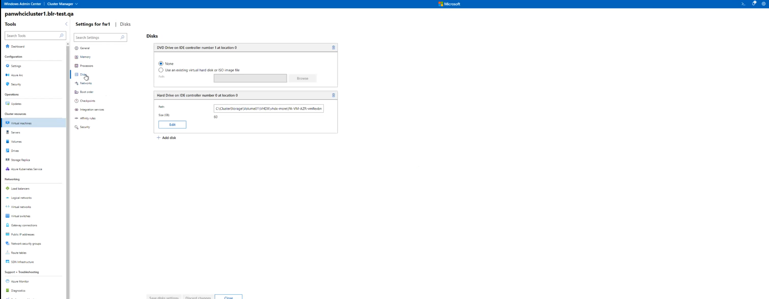
Task: Click the Dashboard home icon
Action: click(8, 46)
